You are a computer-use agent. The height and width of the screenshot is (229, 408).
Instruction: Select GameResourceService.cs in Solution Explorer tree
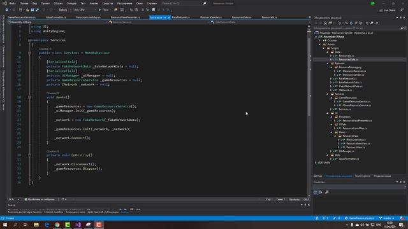tap(356, 102)
